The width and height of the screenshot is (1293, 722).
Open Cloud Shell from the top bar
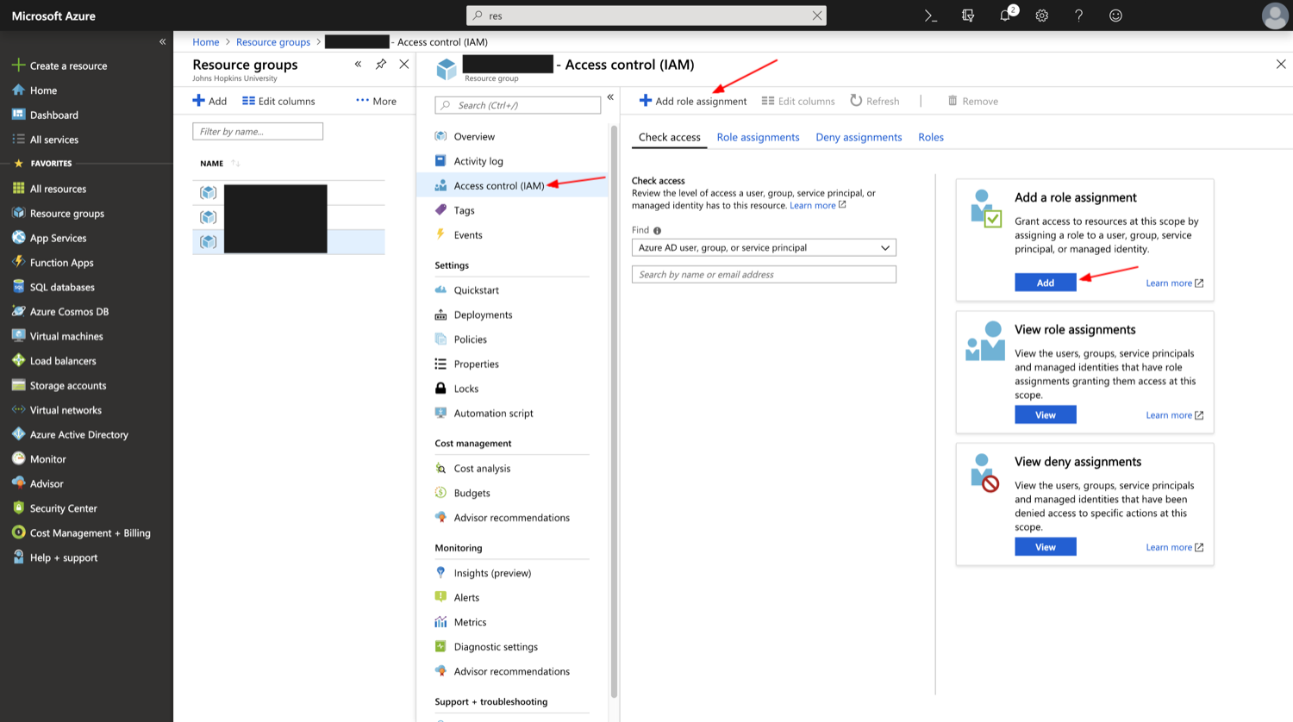click(931, 16)
